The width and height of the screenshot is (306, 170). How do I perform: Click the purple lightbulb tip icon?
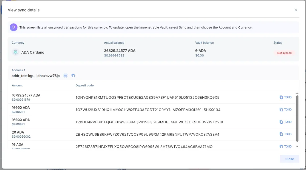coord(13,27)
